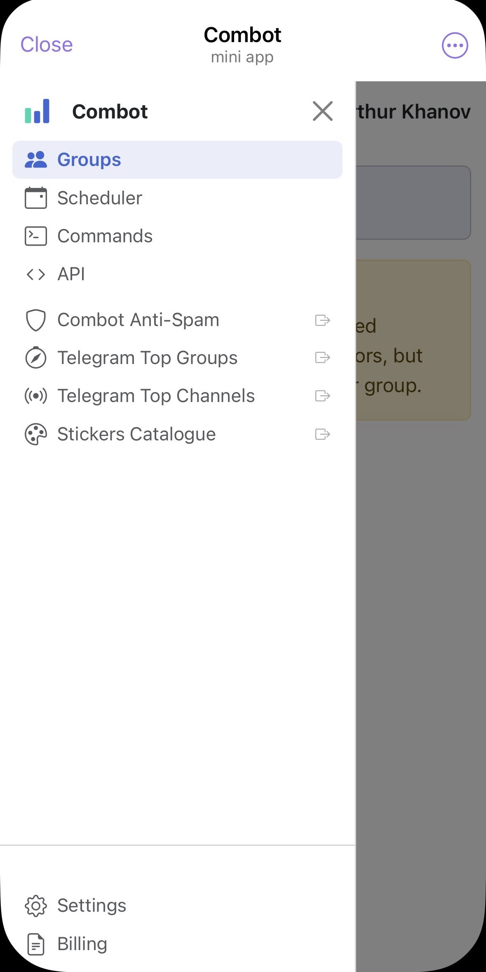
Task: Click the Settings gear icon
Action: (36, 906)
